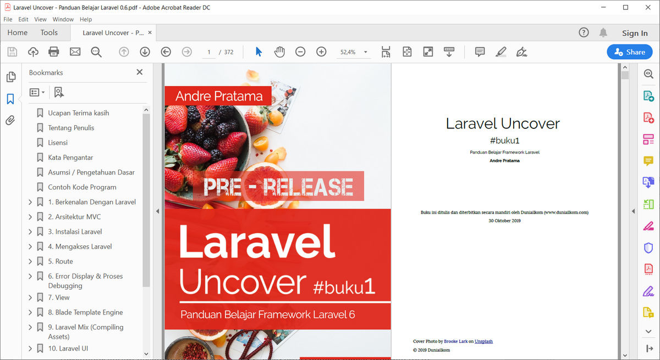Collapse the left navigation pane arrow
The width and height of the screenshot is (660, 360).
[157, 211]
